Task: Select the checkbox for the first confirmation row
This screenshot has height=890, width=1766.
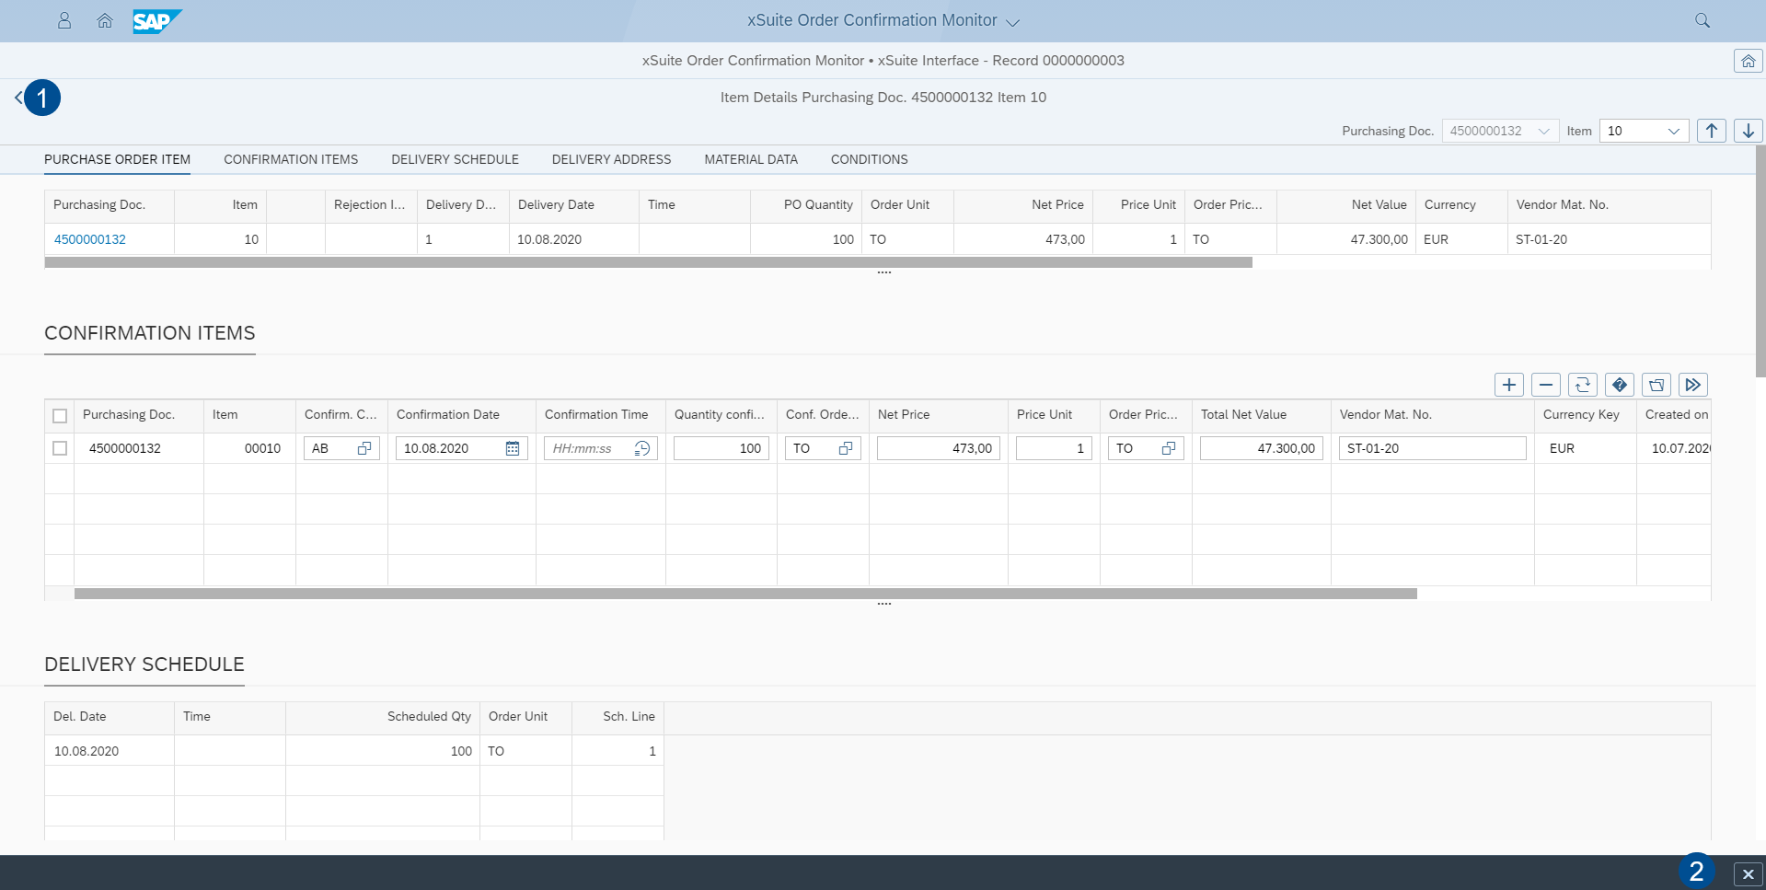Action: 60,448
